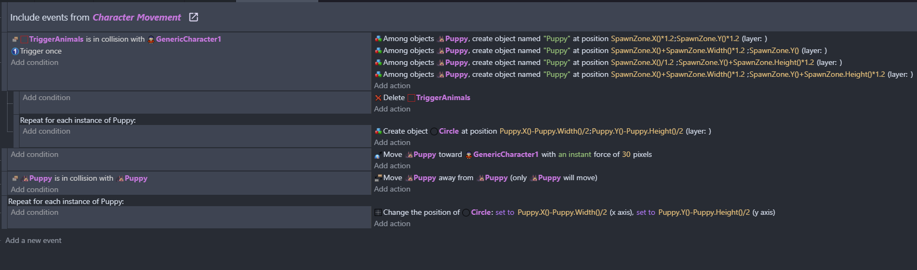Click Add action below Delete TriggerAnimals
Image resolution: width=917 pixels, height=270 pixels.
(x=392, y=109)
